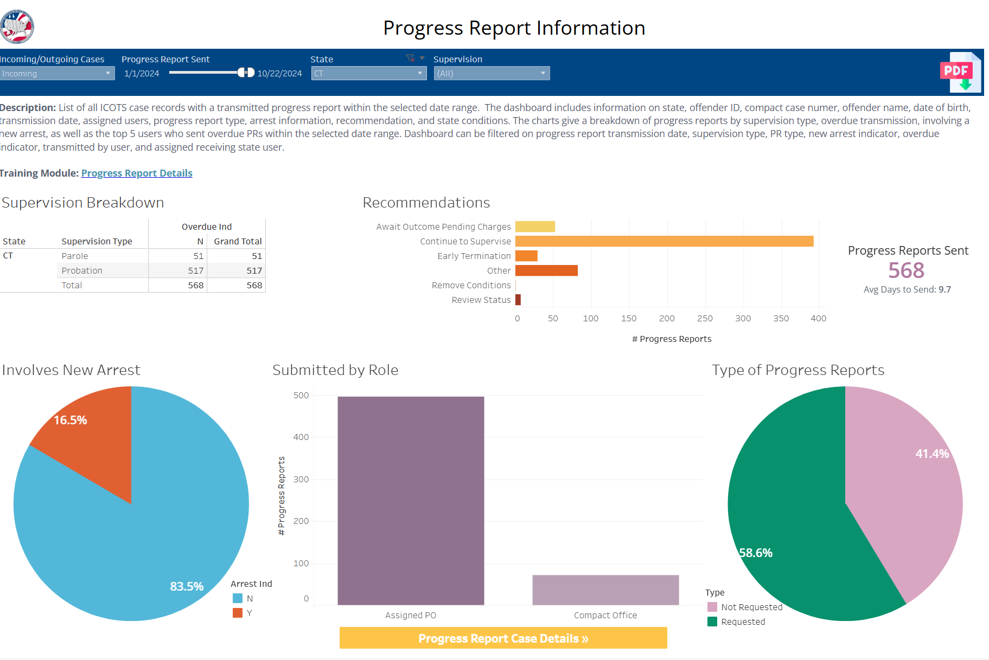Select the Assigned PO bar in chart
Viewport: 989px width, 660px height.
coord(411,500)
